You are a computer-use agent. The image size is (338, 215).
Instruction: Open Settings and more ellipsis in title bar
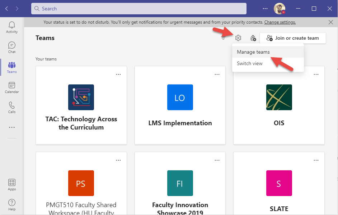(265, 9)
